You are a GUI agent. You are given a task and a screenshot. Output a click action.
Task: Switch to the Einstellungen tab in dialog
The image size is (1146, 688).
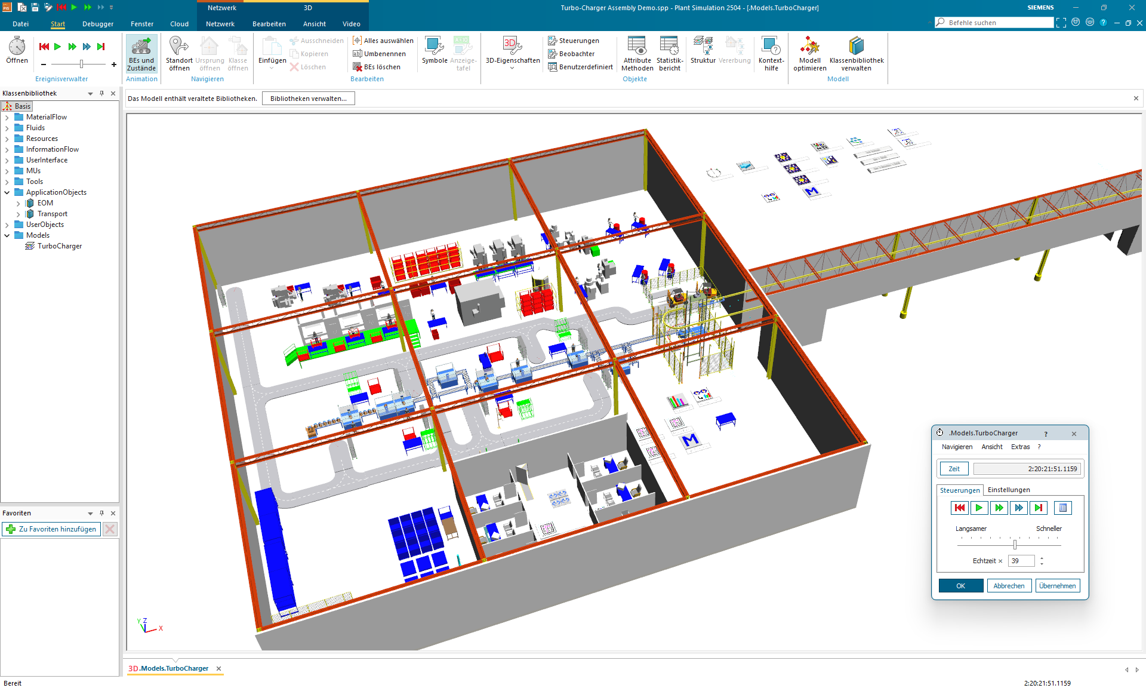pos(1008,489)
